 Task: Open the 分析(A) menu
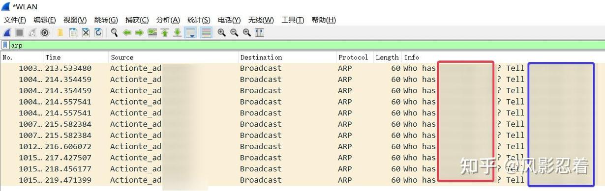pos(168,20)
